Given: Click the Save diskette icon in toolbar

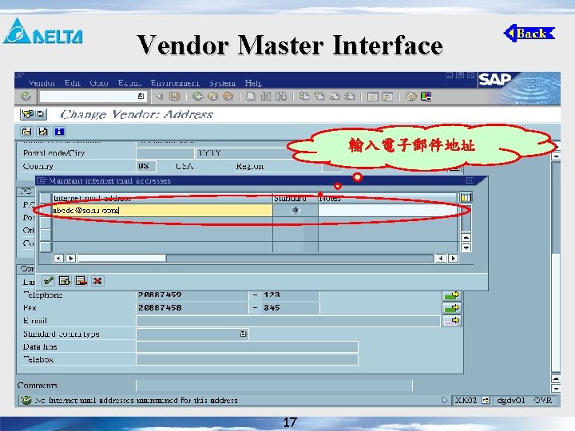Looking at the screenshot, I should point(174,97).
